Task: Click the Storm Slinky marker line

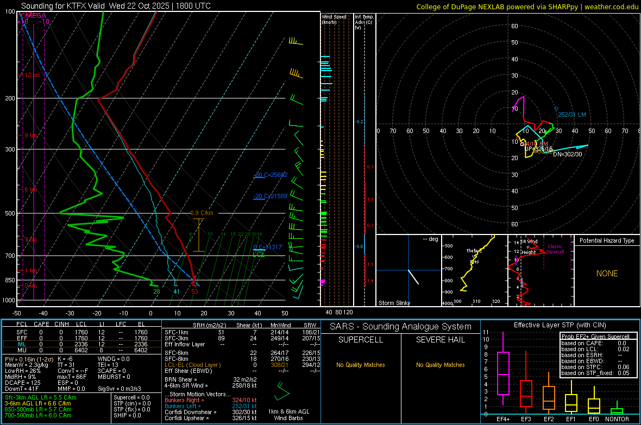Action: click(x=413, y=277)
